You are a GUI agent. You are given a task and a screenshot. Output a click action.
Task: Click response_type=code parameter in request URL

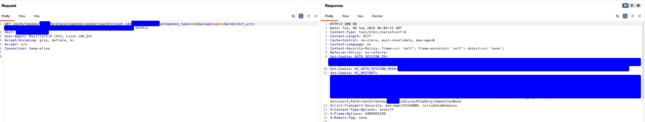(x=181, y=24)
